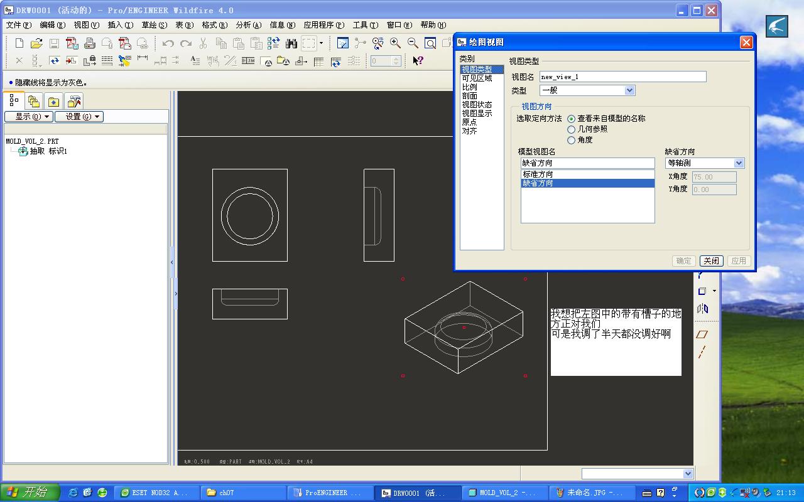
Task: Open the 草绘 menu
Action: 154,25
